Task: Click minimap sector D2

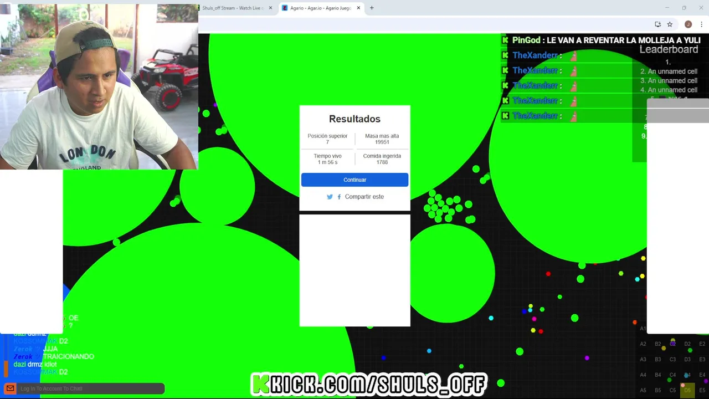Action: pyautogui.click(x=687, y=344)
